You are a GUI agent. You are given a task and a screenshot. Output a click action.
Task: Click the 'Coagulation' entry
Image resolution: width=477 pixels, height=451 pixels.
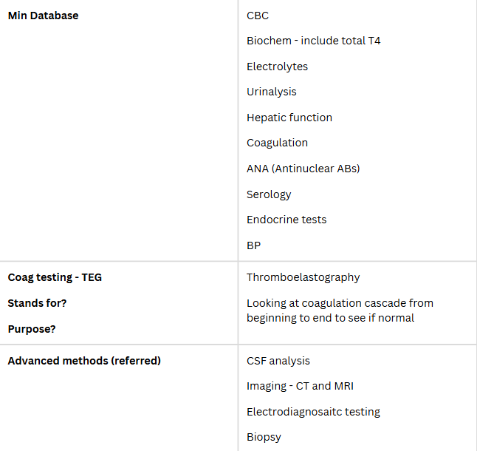(277, 143)
